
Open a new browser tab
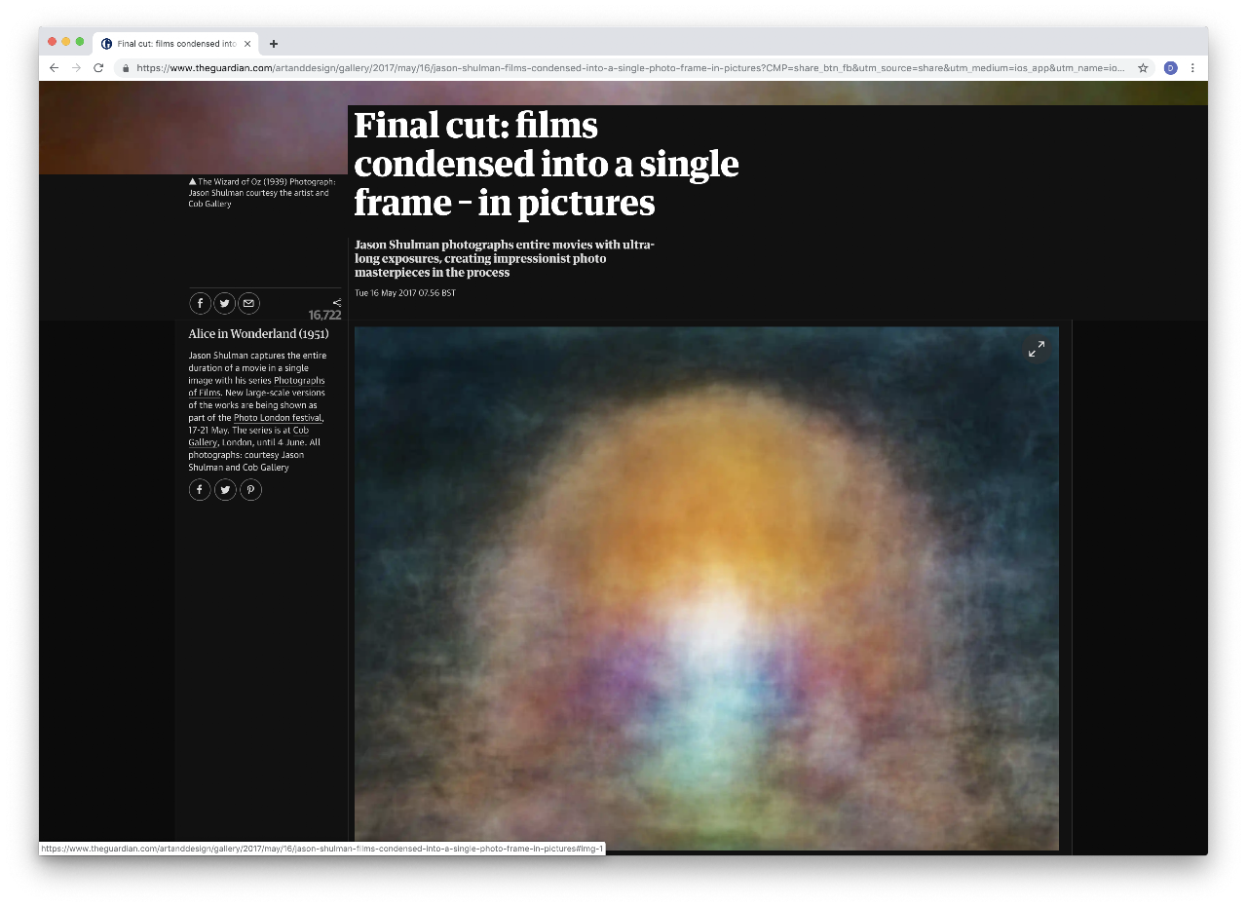pos(274,44)
